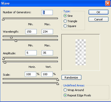Close the Wave dialog window
Viewport: 111px width, 102px height.
[x=108, y=3]
